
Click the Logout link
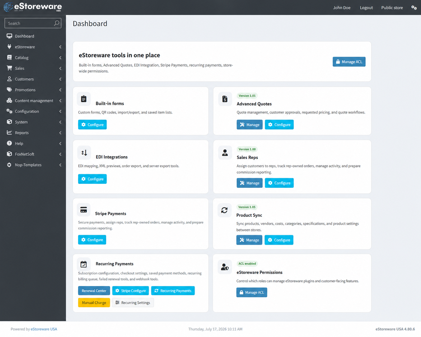coord(366,8)
